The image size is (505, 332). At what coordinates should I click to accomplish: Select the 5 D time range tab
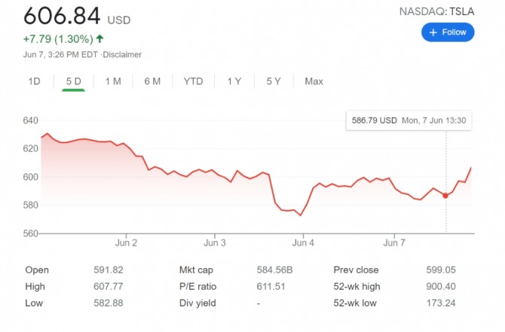(73, 81)
